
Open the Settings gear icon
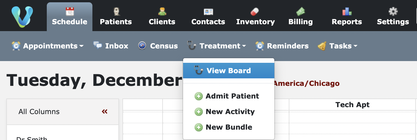point(393,12)
